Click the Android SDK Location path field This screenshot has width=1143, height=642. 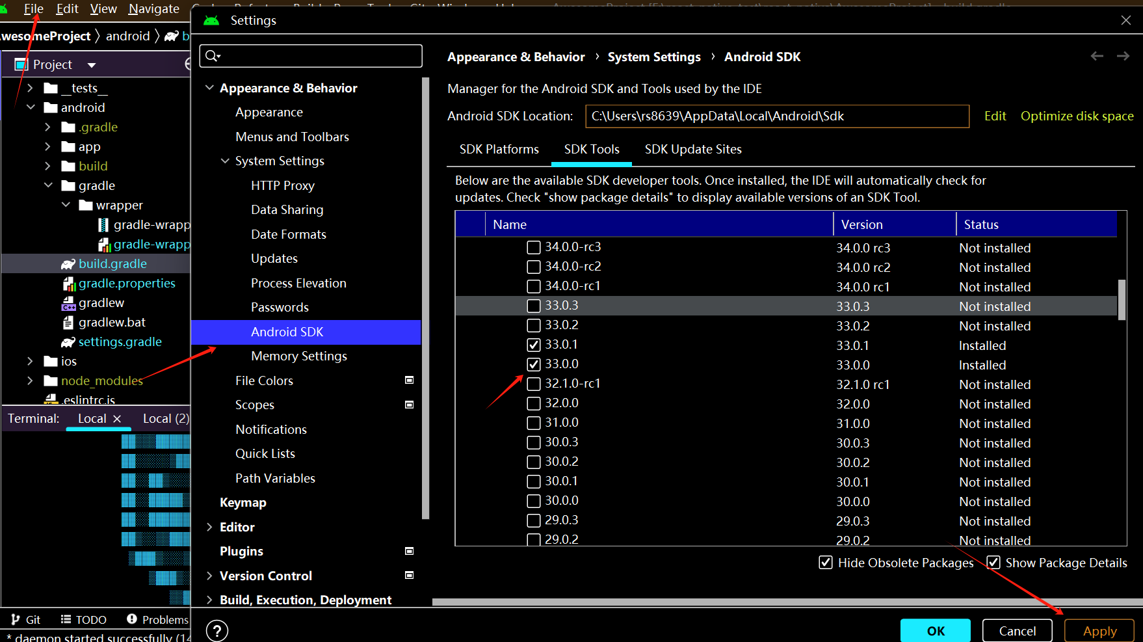click(777, 116)
